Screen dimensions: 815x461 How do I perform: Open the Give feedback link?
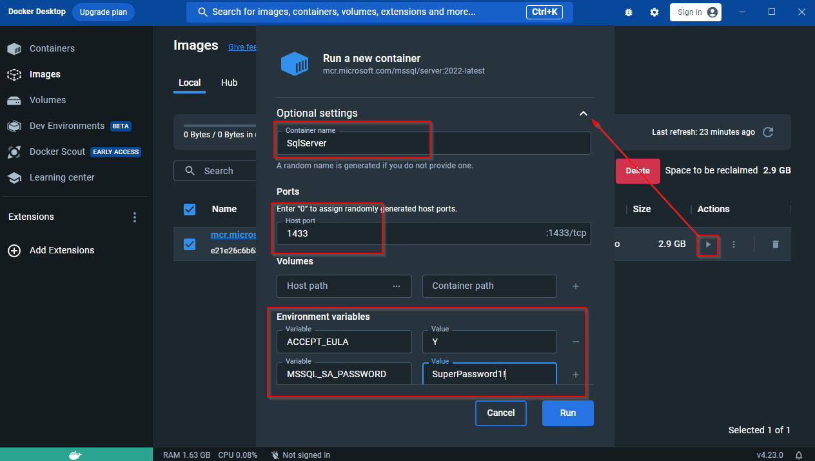click(x=242, y=47)
